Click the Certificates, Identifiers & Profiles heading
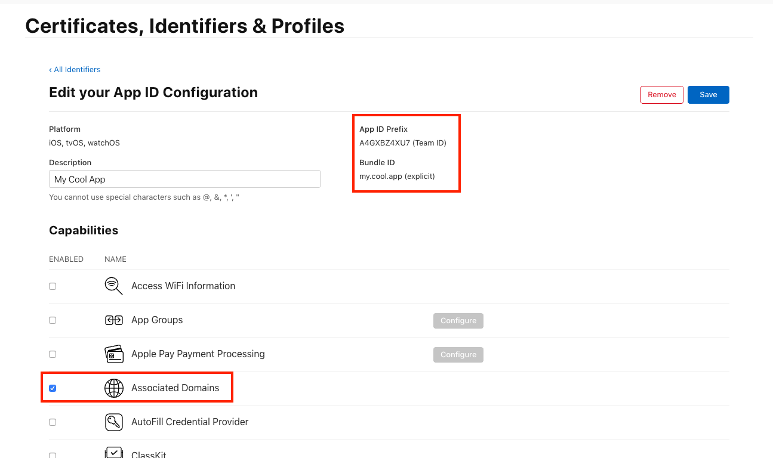Viewport: 773px width, 458px height. click(x=184, y=26)
